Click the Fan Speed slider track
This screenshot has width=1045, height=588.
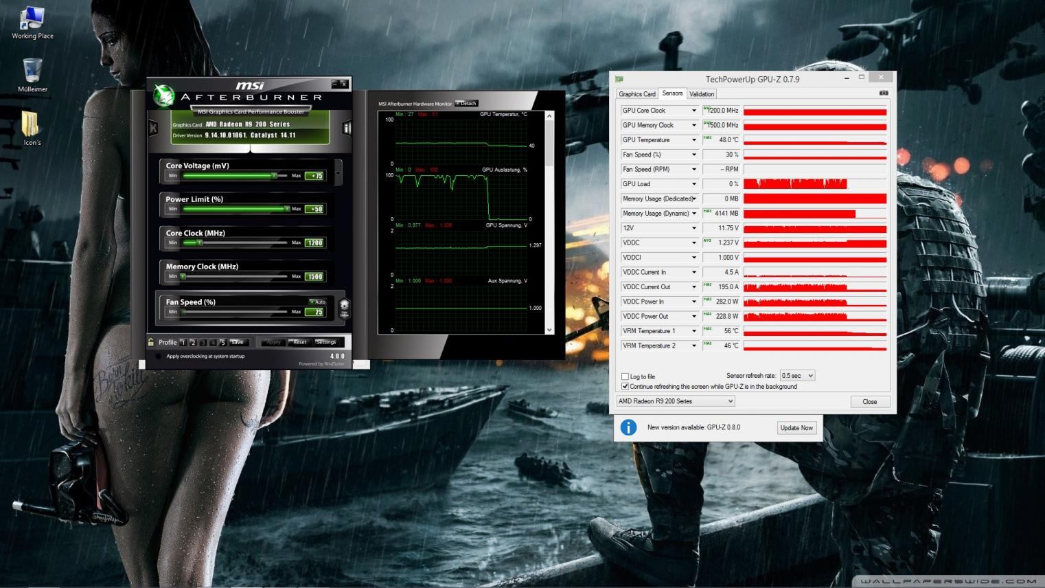click(234, 312)
